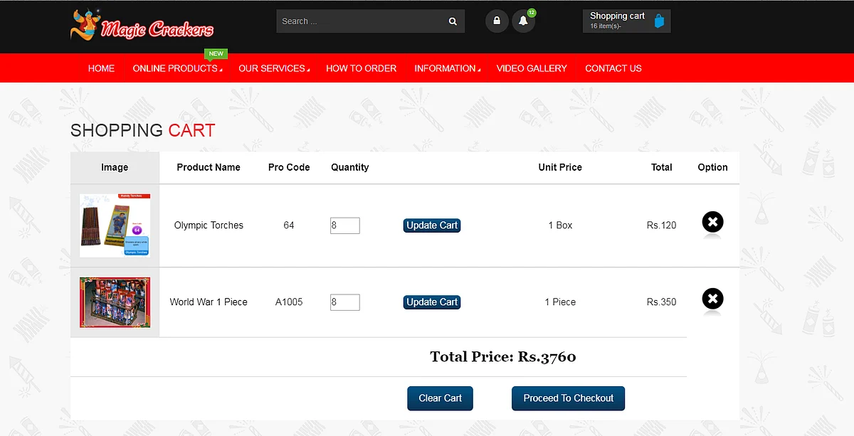Remove Olympic Torches with X icon

pyautogui.click(x=712, y=223)
